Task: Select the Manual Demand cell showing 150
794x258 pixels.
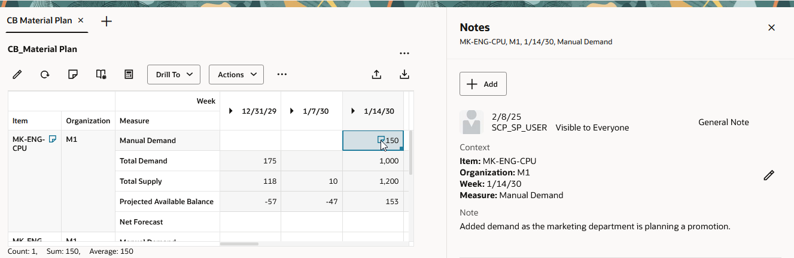Action: pyautogui.click(x=373, y=141)
